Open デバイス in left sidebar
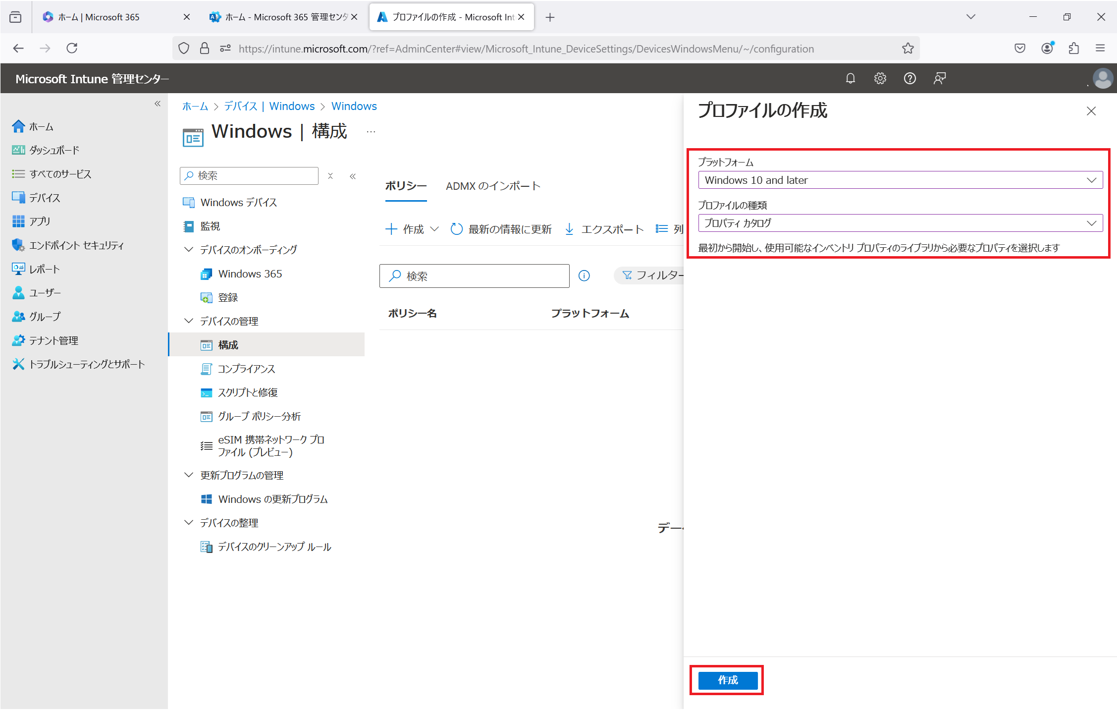Screen dimensions: 1117x713 36,198
